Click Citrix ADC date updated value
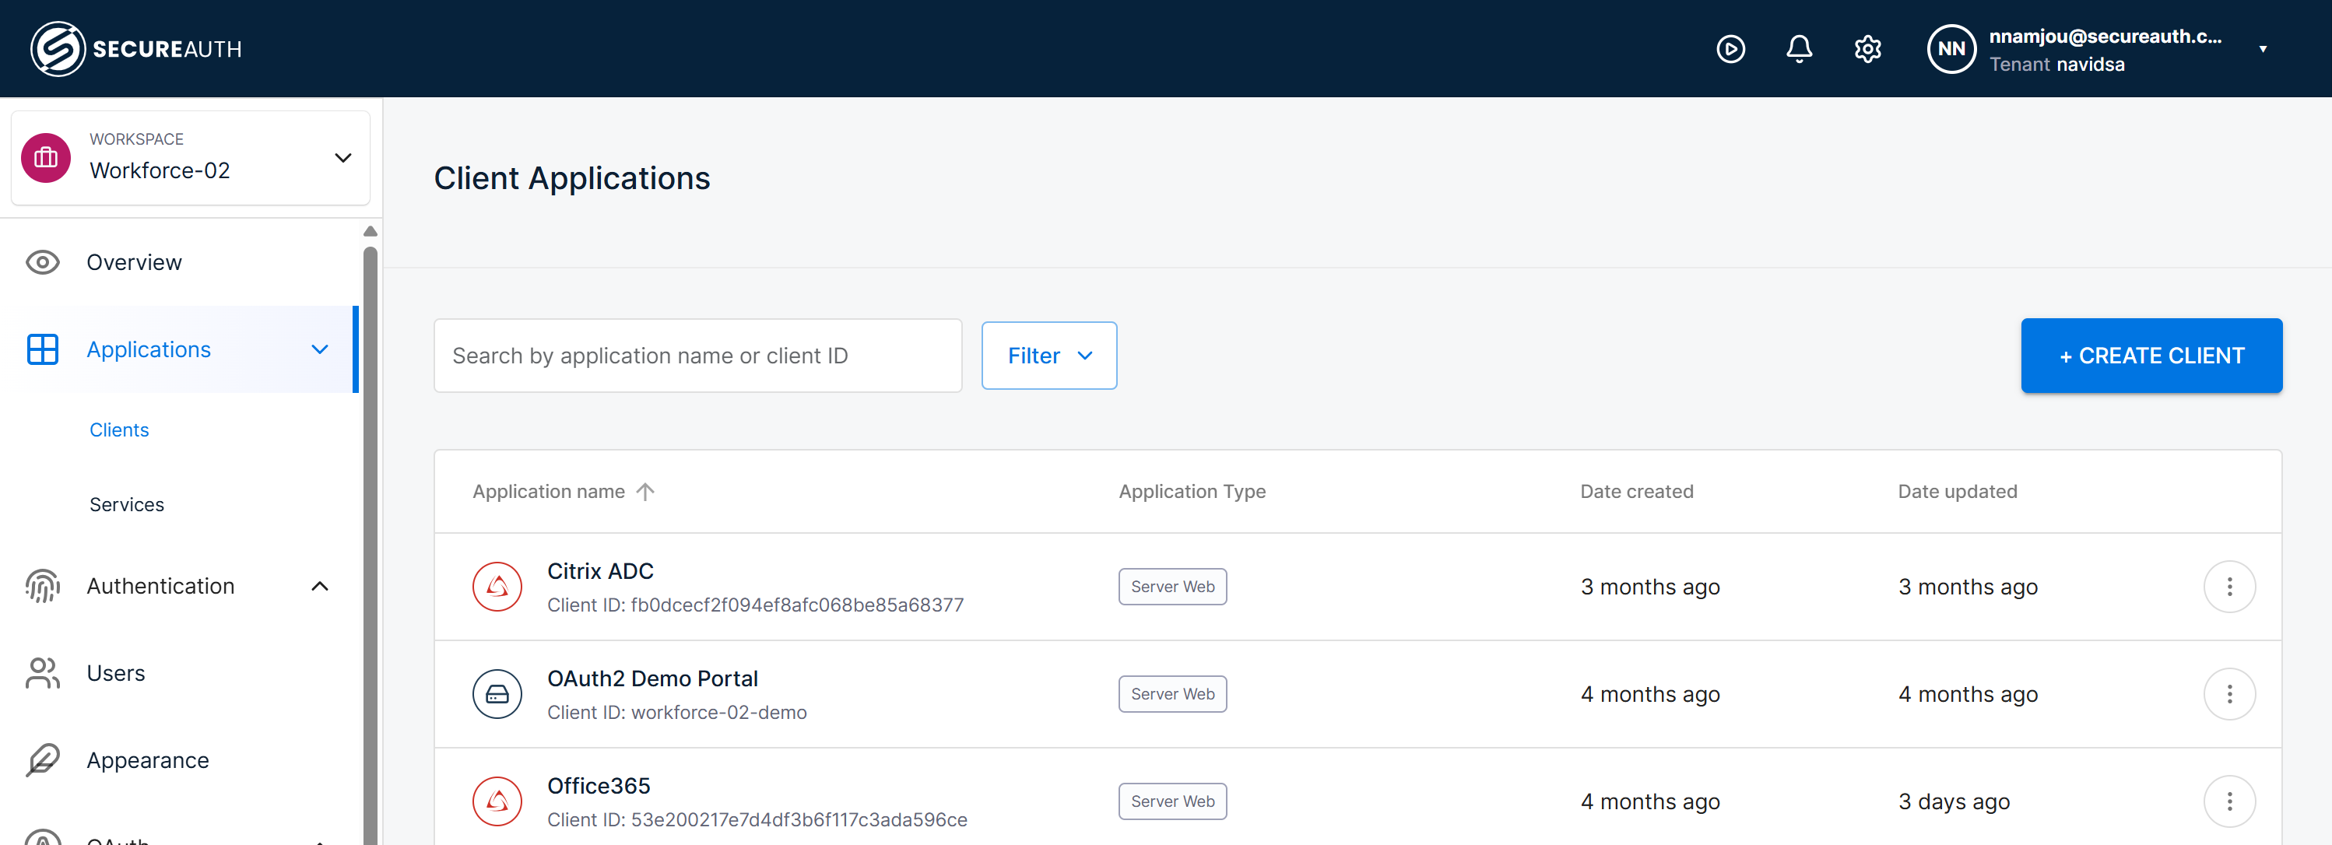 pyautogui.click(x=1967, y=586)
